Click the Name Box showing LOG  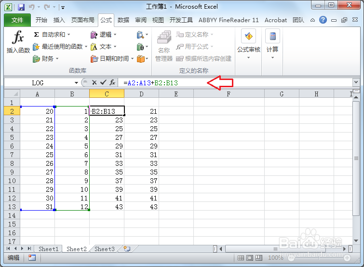tap(38, 83)
